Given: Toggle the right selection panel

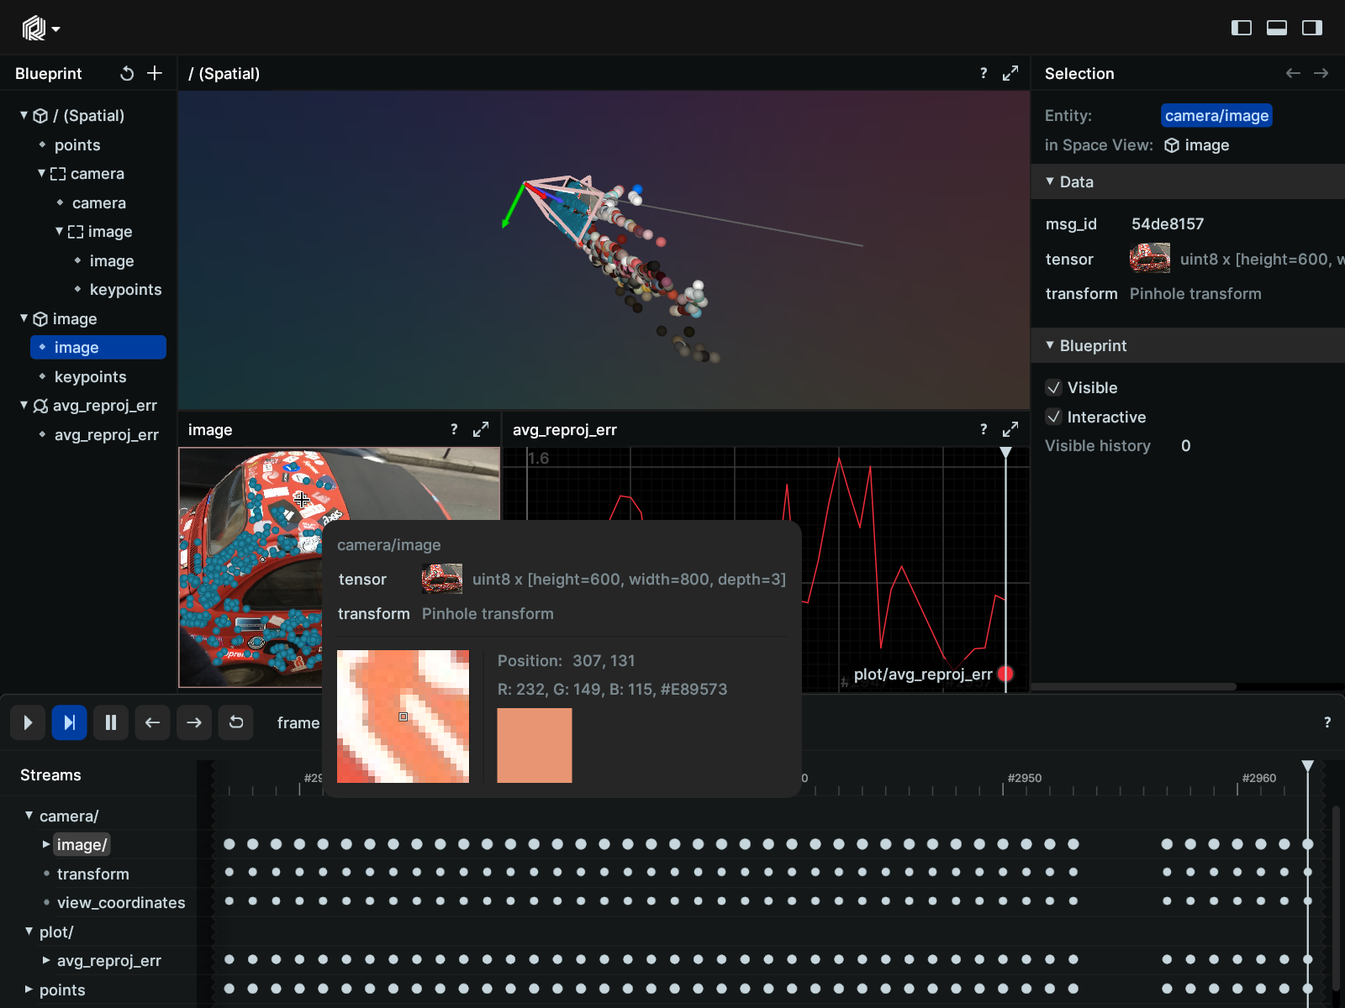Looking at the screenshot, I should pyautogui.click(x=1311, y=28).
